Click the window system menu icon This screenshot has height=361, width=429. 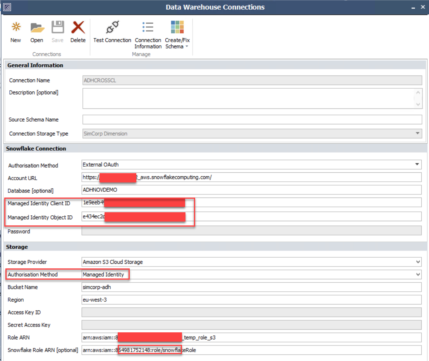click(7, 7)
